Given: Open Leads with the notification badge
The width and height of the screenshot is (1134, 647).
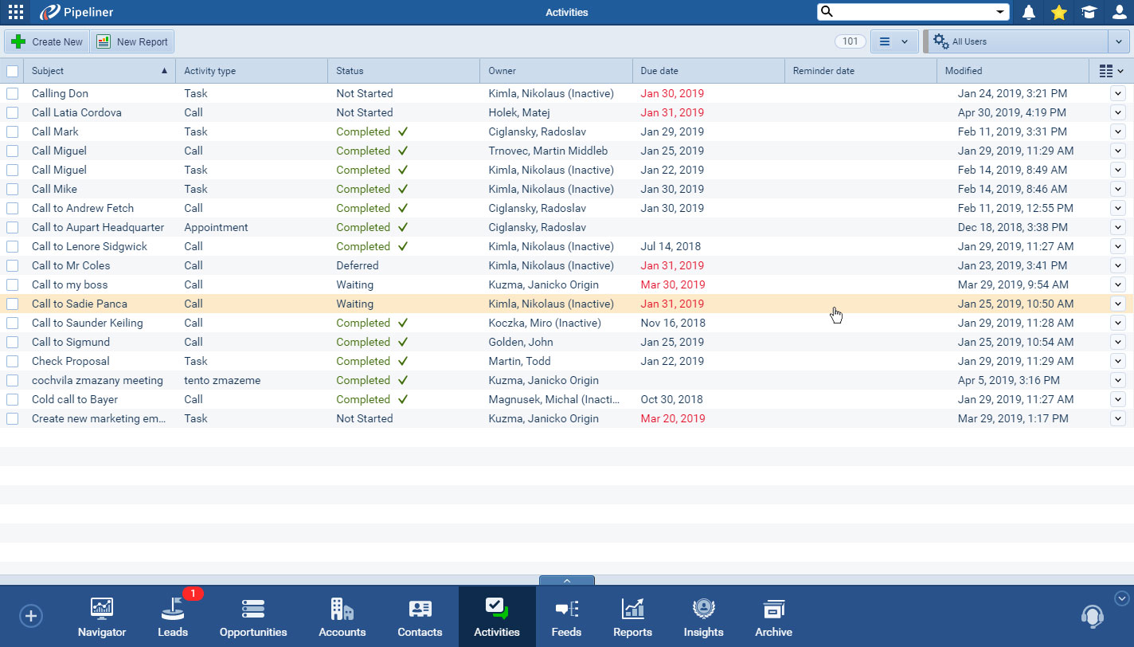Looking at the screenshot, I should (173, 616).
